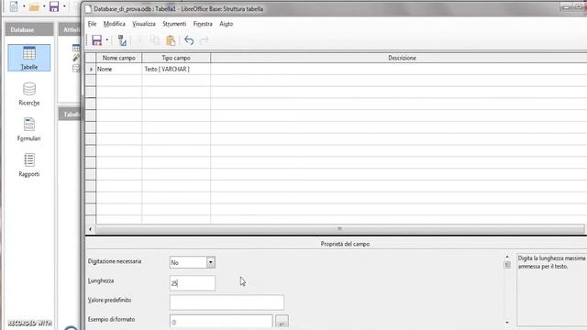Select Rapporti in the Database sidebar
Image resolution: width=587 pixels, height=330 pixels.
coord(28,165)
